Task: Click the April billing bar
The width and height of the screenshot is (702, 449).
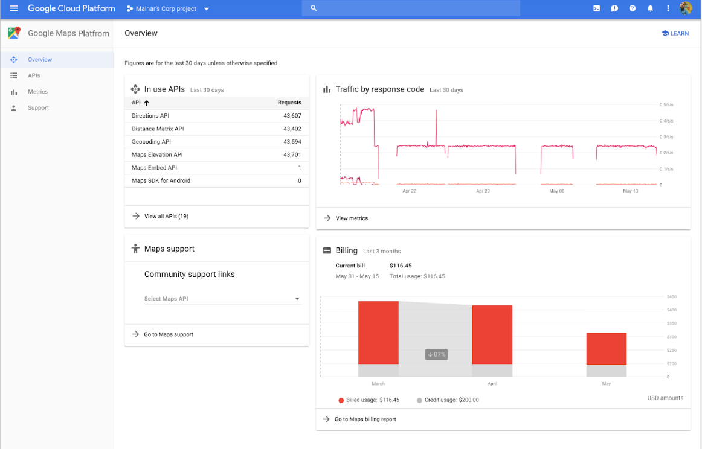Action: (492, 341)
